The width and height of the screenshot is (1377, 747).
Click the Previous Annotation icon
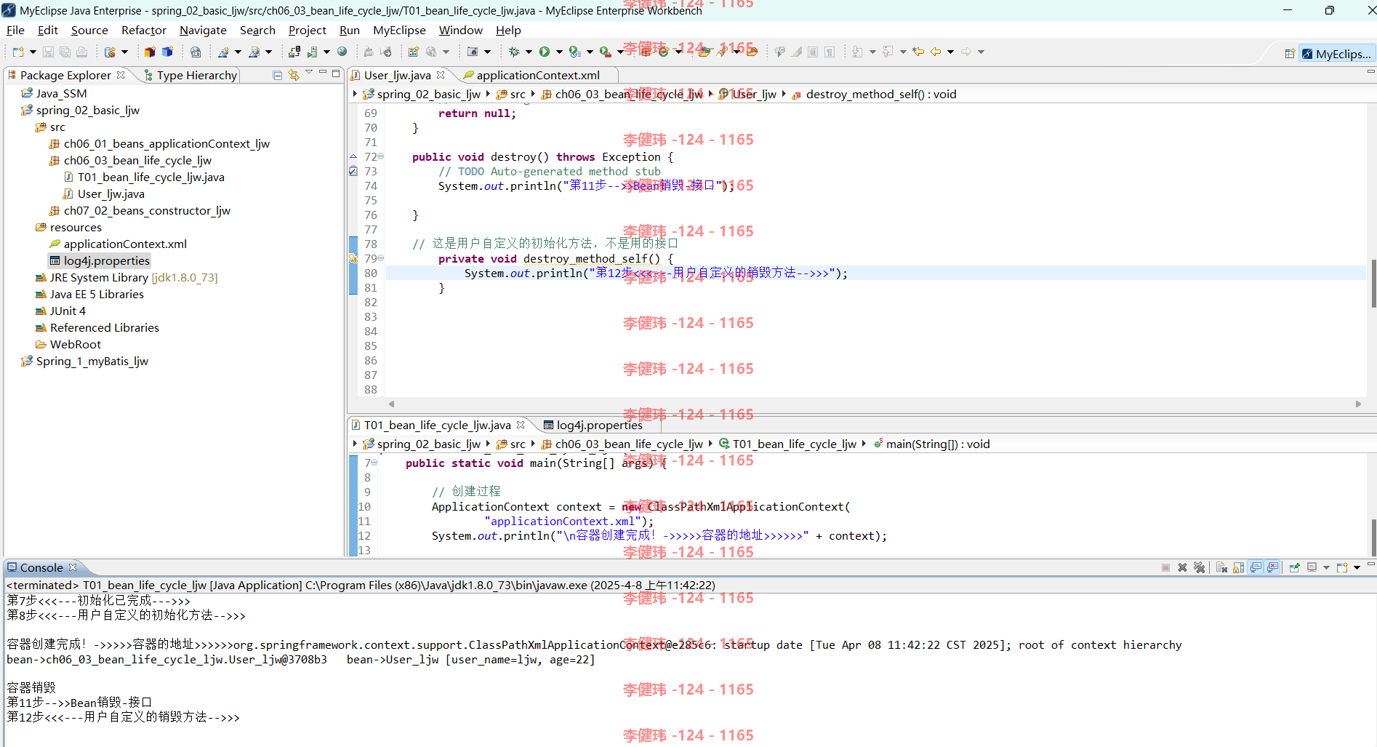(x=887, y=52)
